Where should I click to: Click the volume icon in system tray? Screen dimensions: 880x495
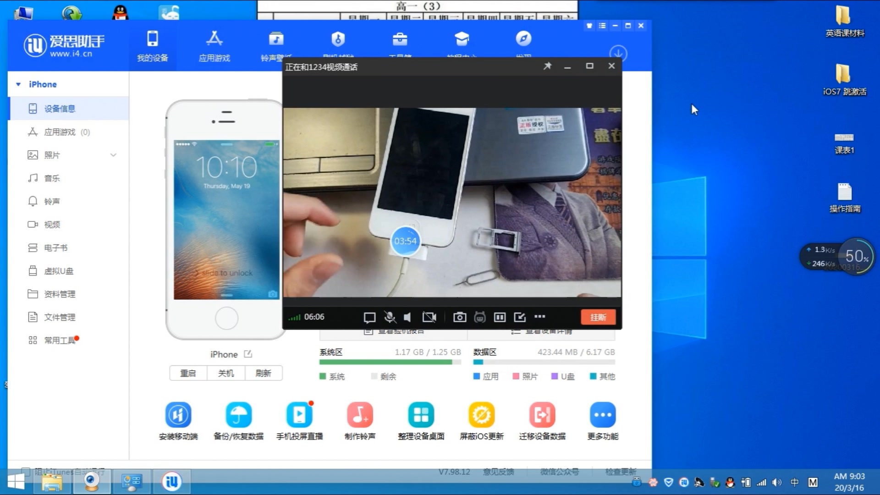(777, 482)
